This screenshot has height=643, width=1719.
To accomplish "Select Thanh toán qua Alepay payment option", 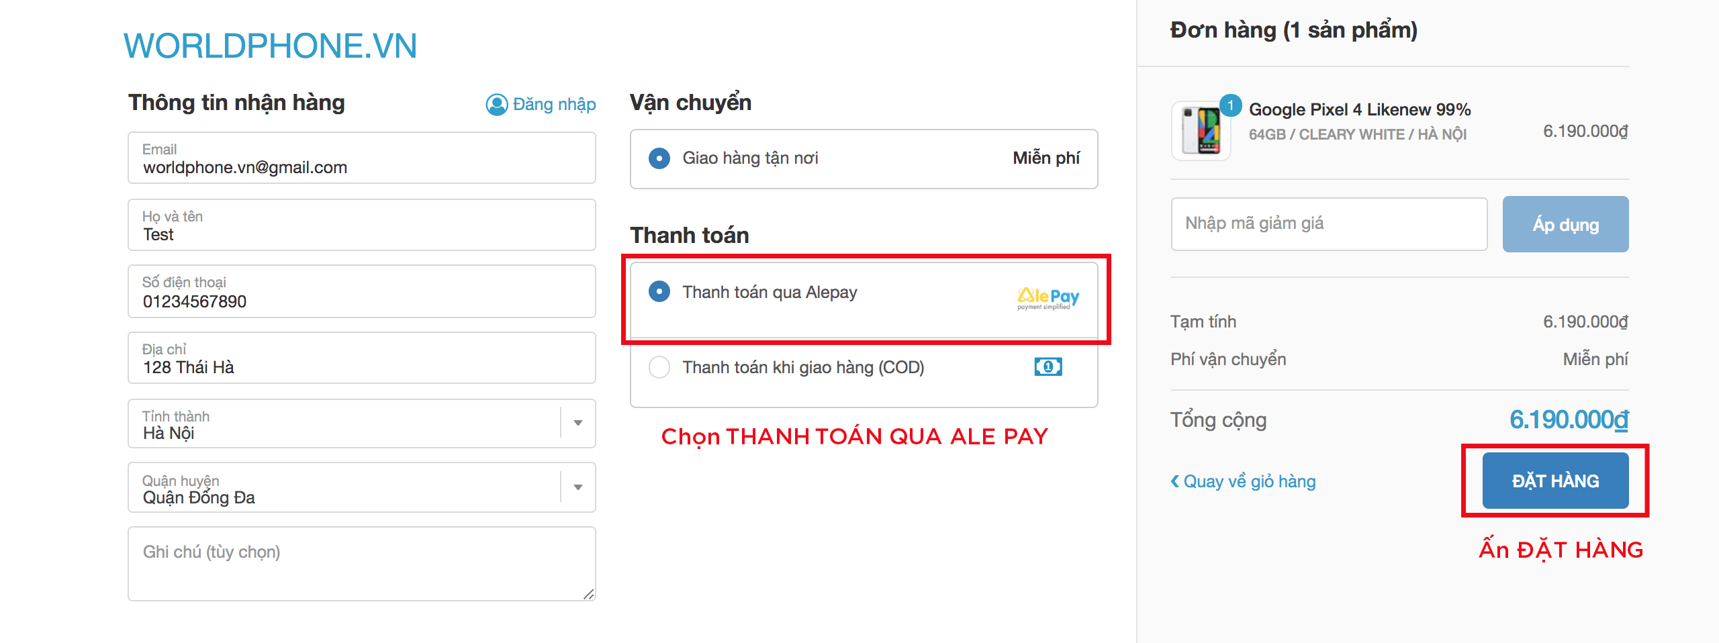I will 659,292.
